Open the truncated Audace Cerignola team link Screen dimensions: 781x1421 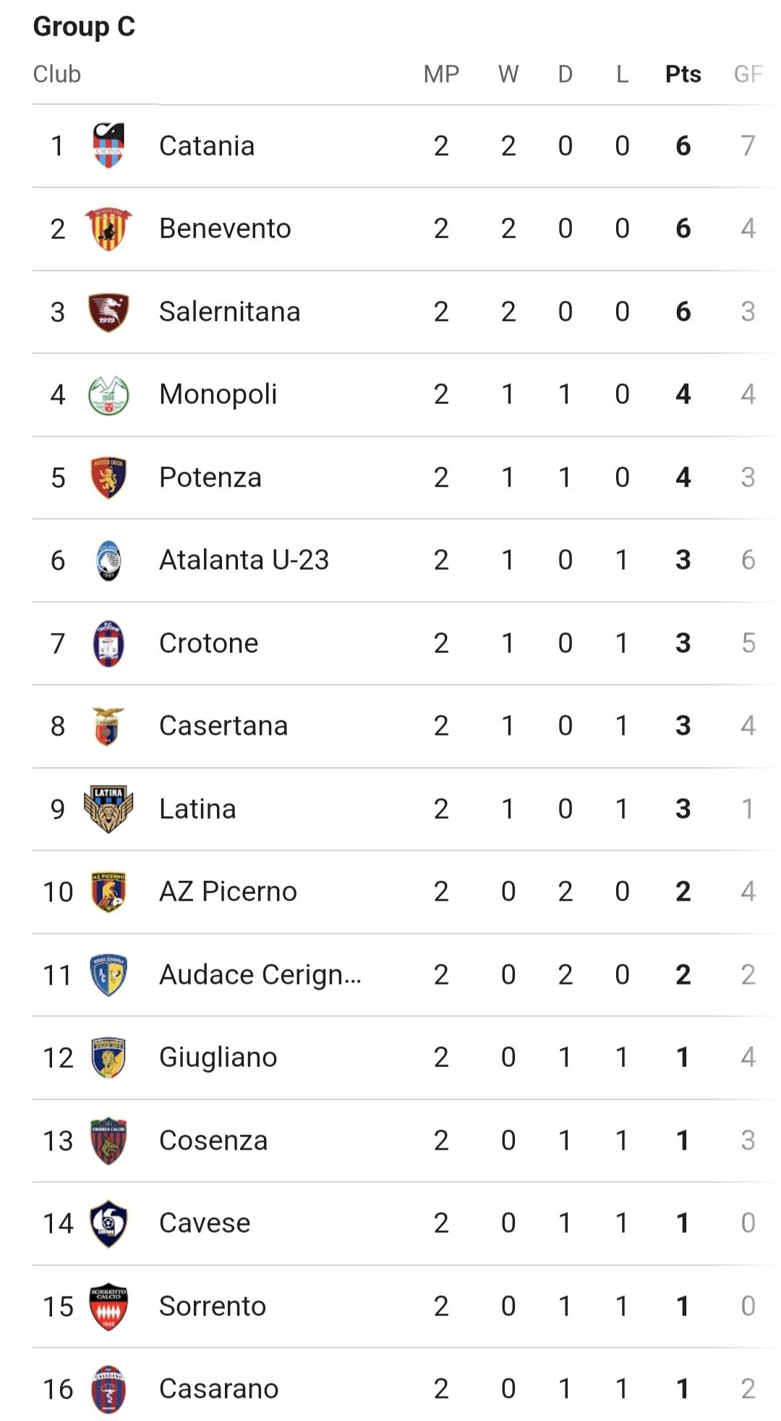(260, 975)
